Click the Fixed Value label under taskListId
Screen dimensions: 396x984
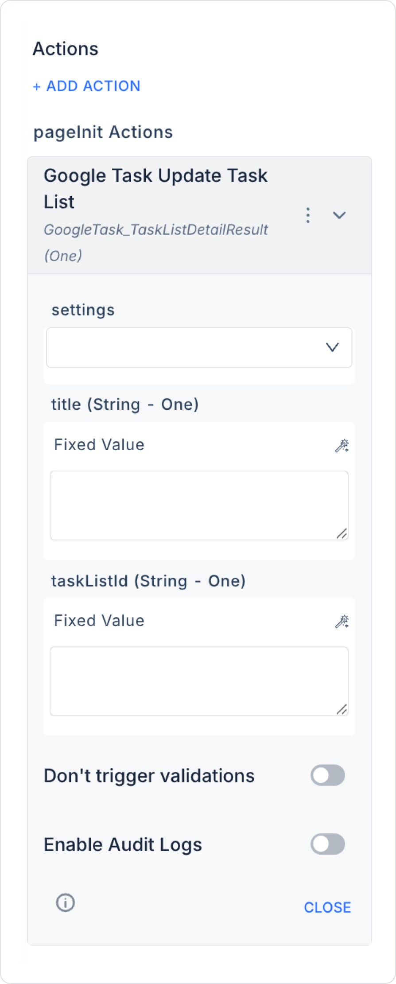coord(99,621)
